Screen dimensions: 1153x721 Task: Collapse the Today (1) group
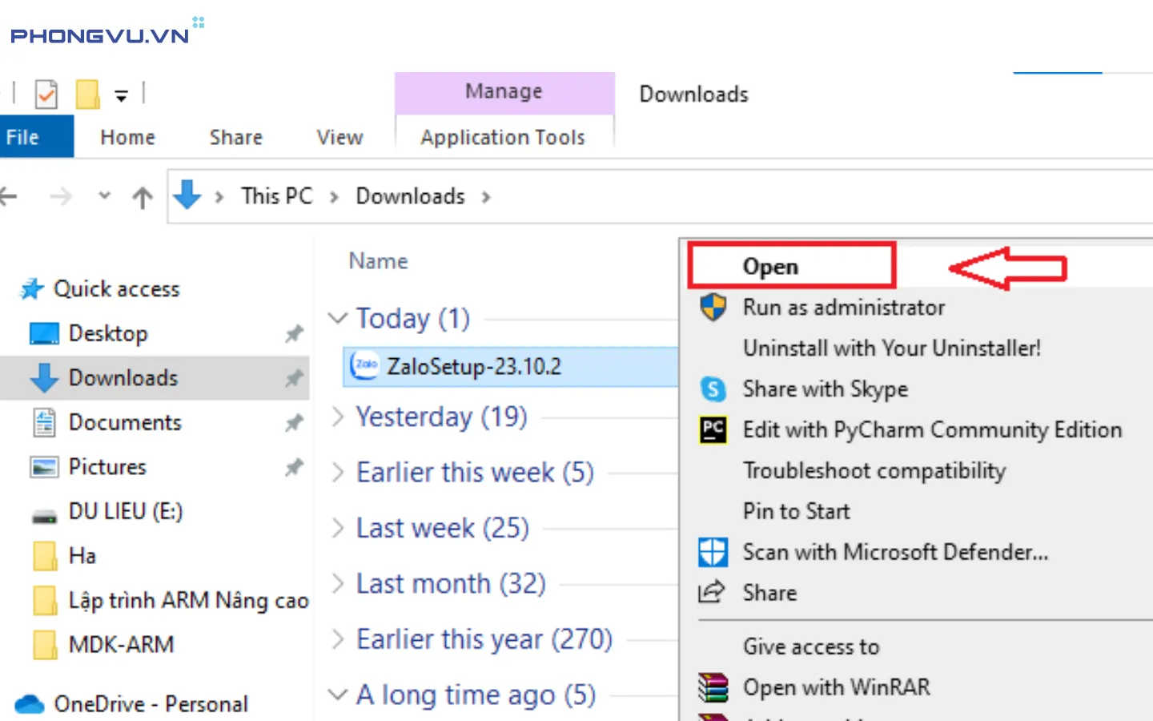(x=339, y=319)
